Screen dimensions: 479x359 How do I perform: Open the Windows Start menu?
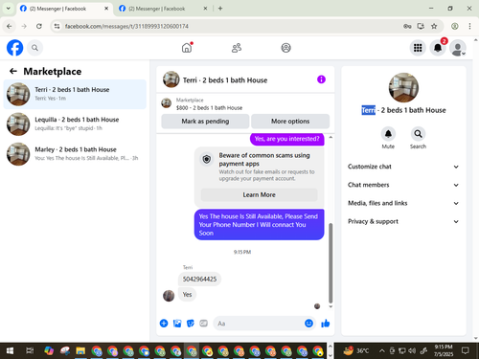click(x=10, y=351)
